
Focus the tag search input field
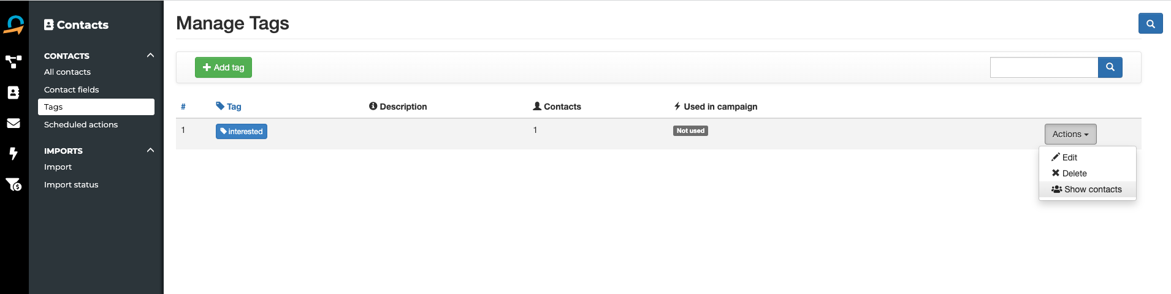(1044, 67)
